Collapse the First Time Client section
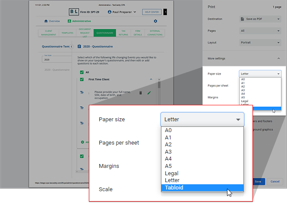The image size is (287, 205). 151,79
